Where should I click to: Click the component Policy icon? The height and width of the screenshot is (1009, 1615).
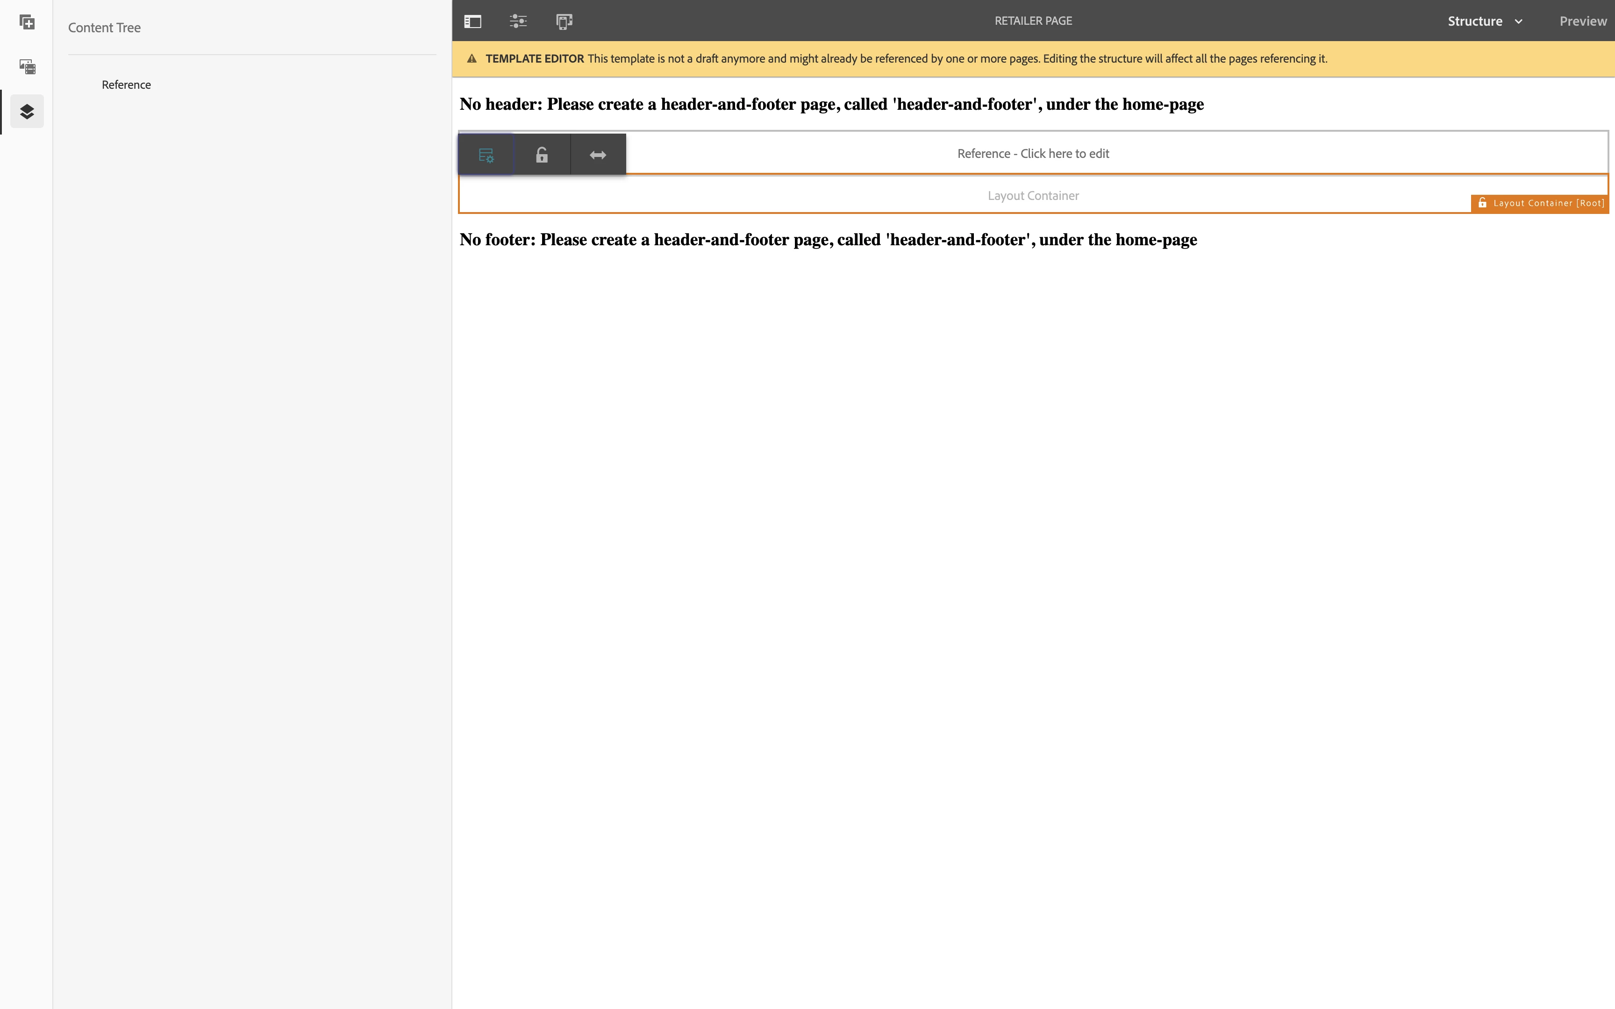486,155
